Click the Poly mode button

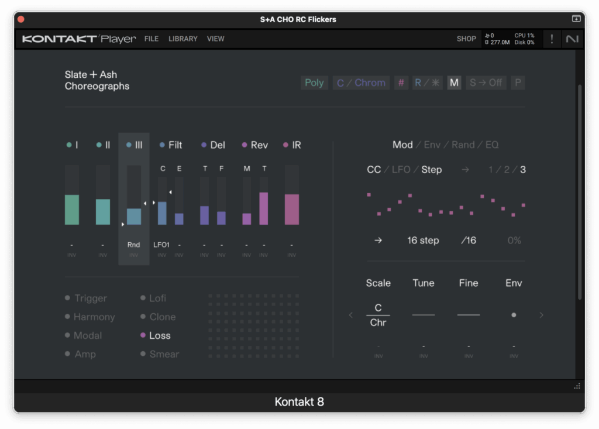pyautogui.click(x=314, y=83)
